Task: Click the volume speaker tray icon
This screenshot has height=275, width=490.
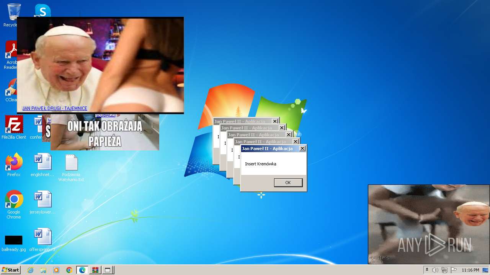Action: pyautogui.click(x=435, y=270)
